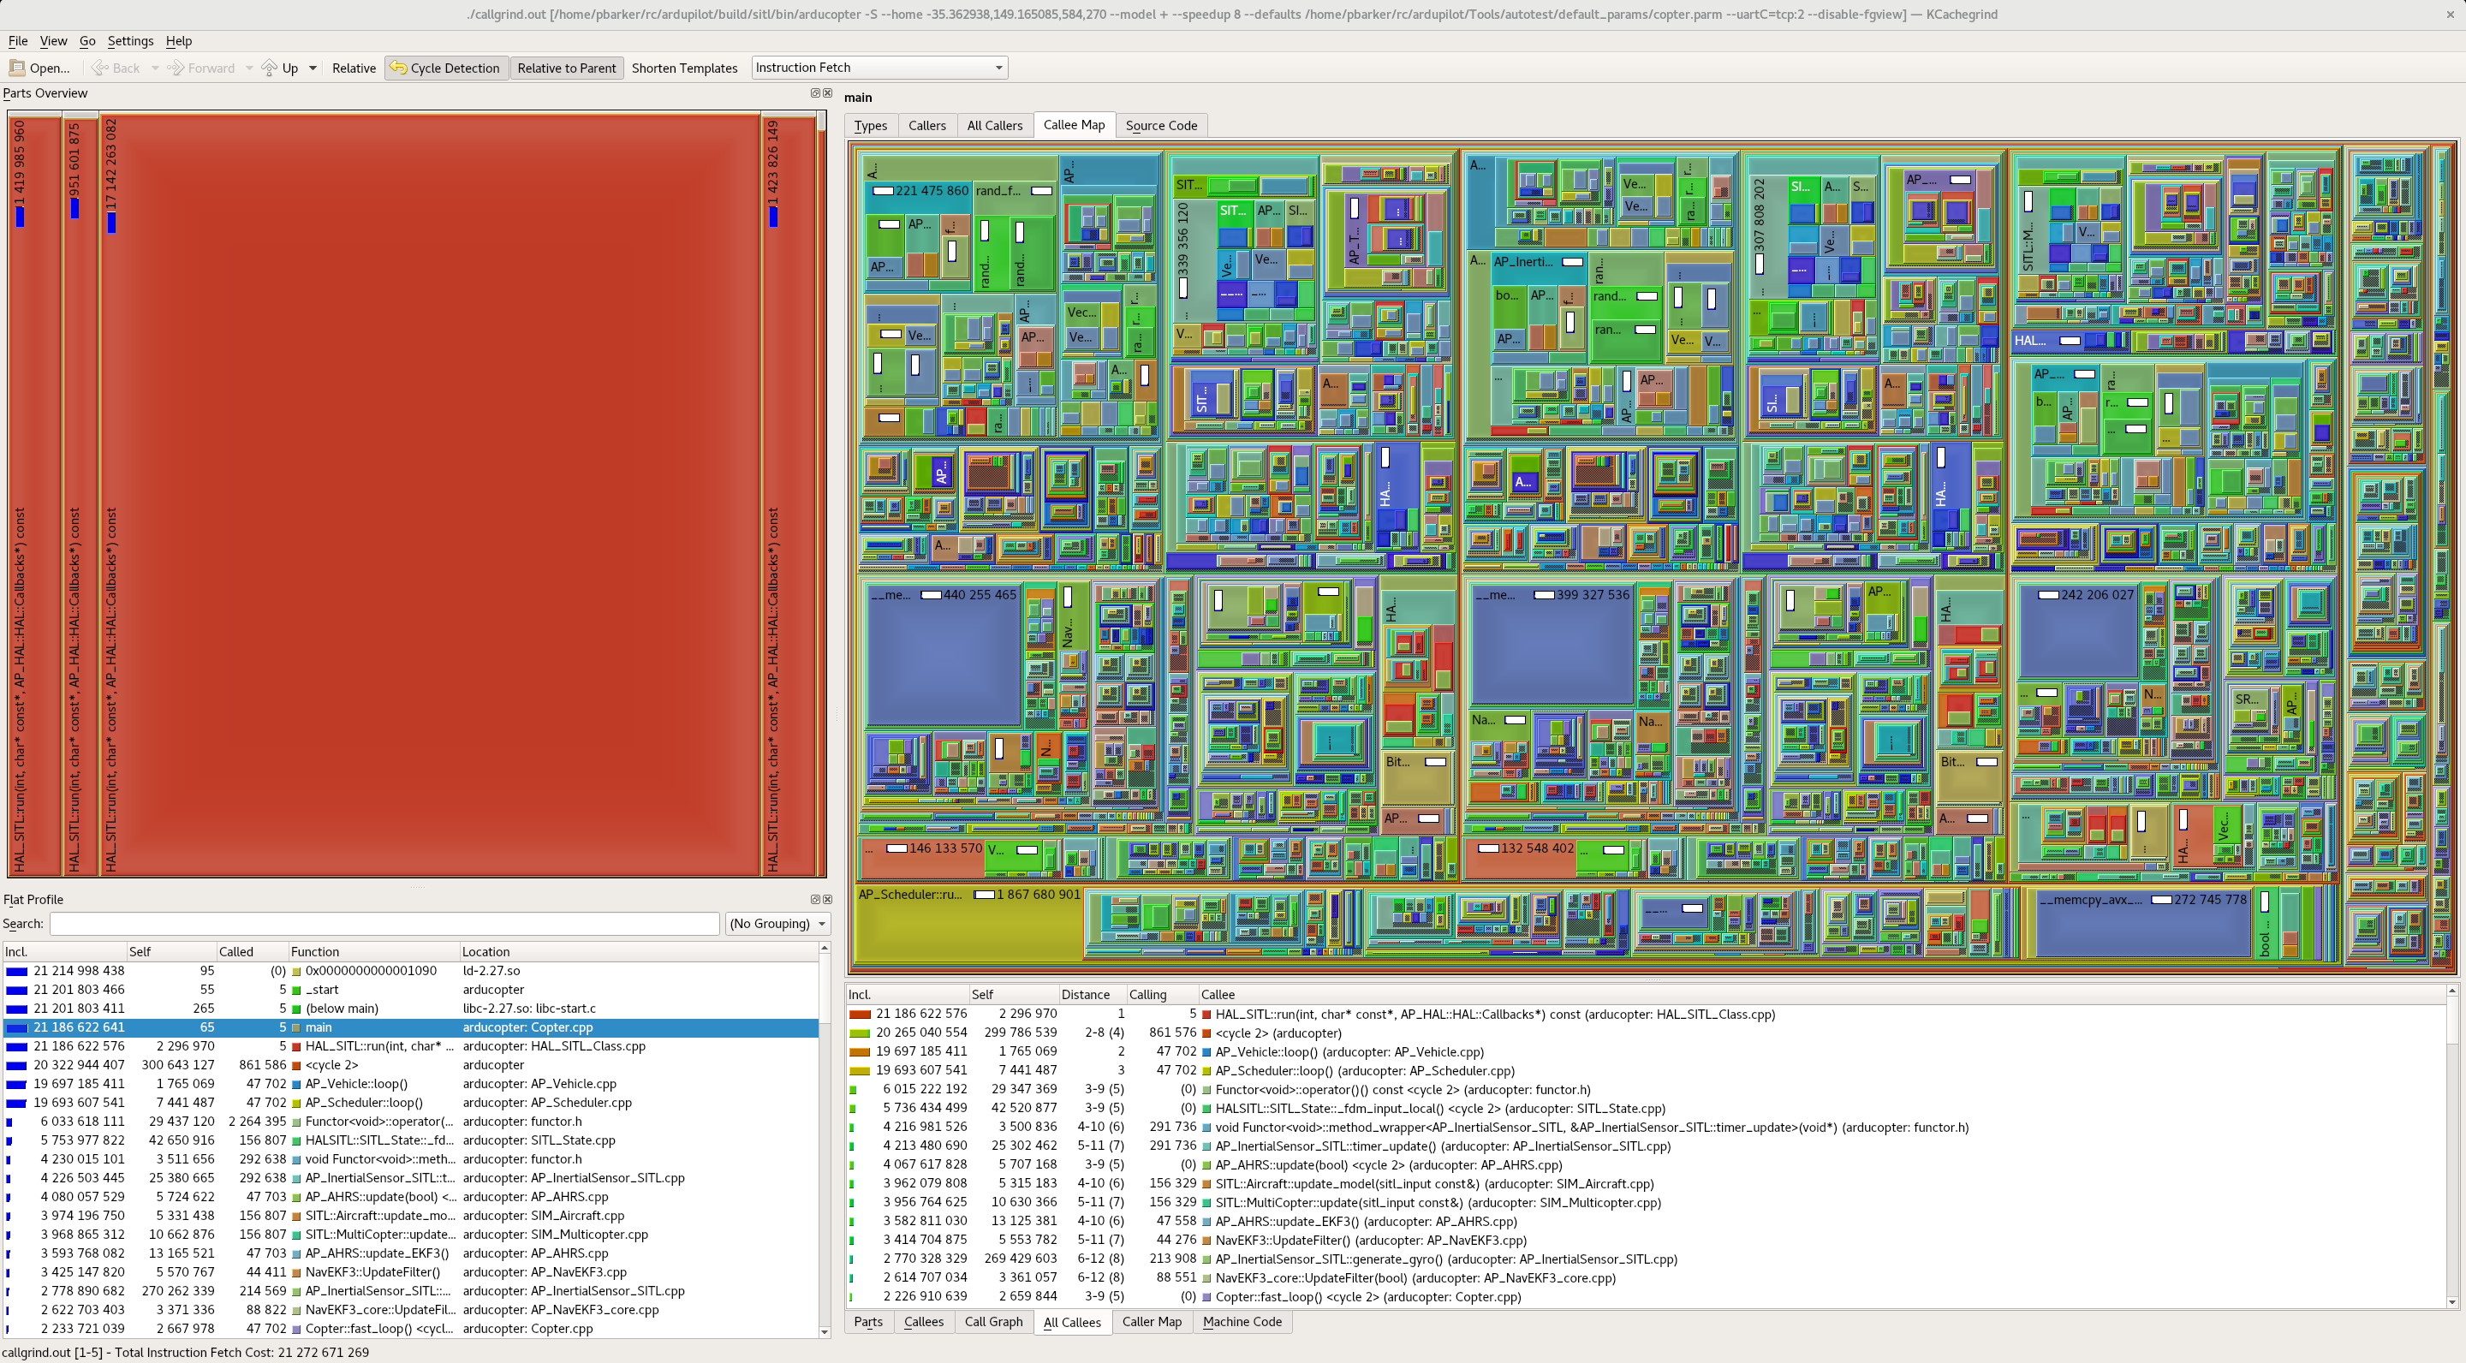The width and height of the screenshot is (2466, 1363).
Task: Switch to the Source Code tab
Action: (1160, 125)
